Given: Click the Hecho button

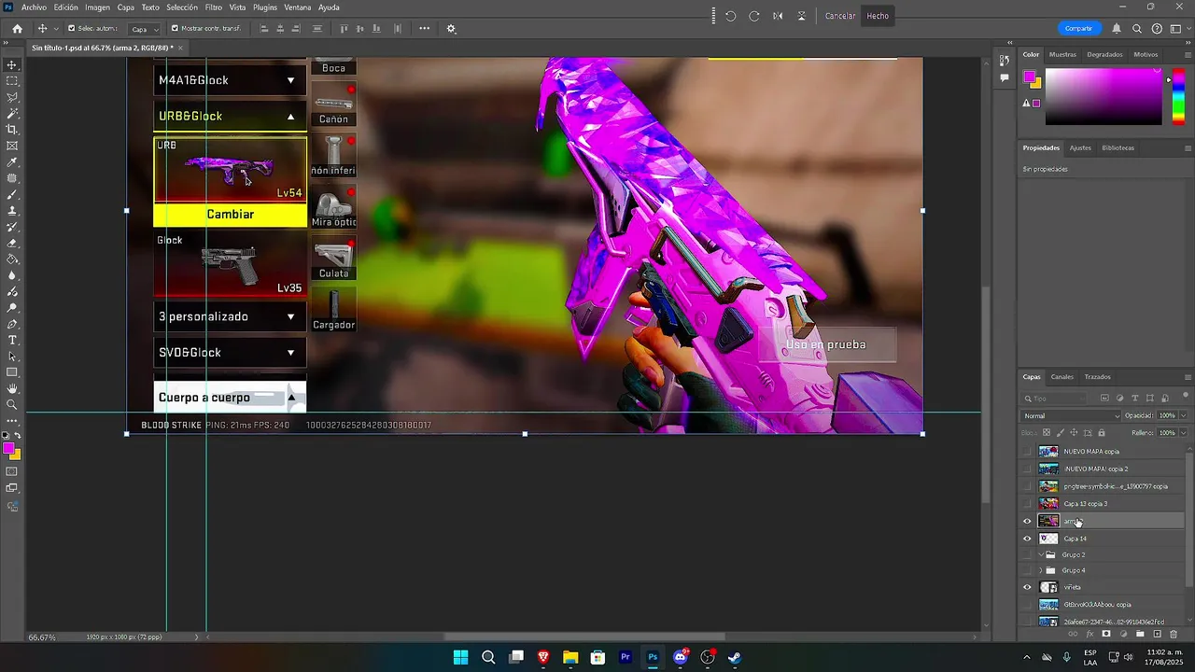Looking at the screenshot, I should (878, 16).
